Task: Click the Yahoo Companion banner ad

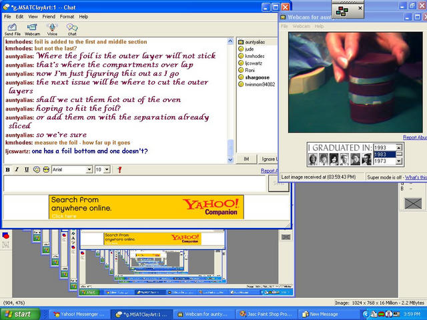Action: pyautogui.click(x=146, y=207)
